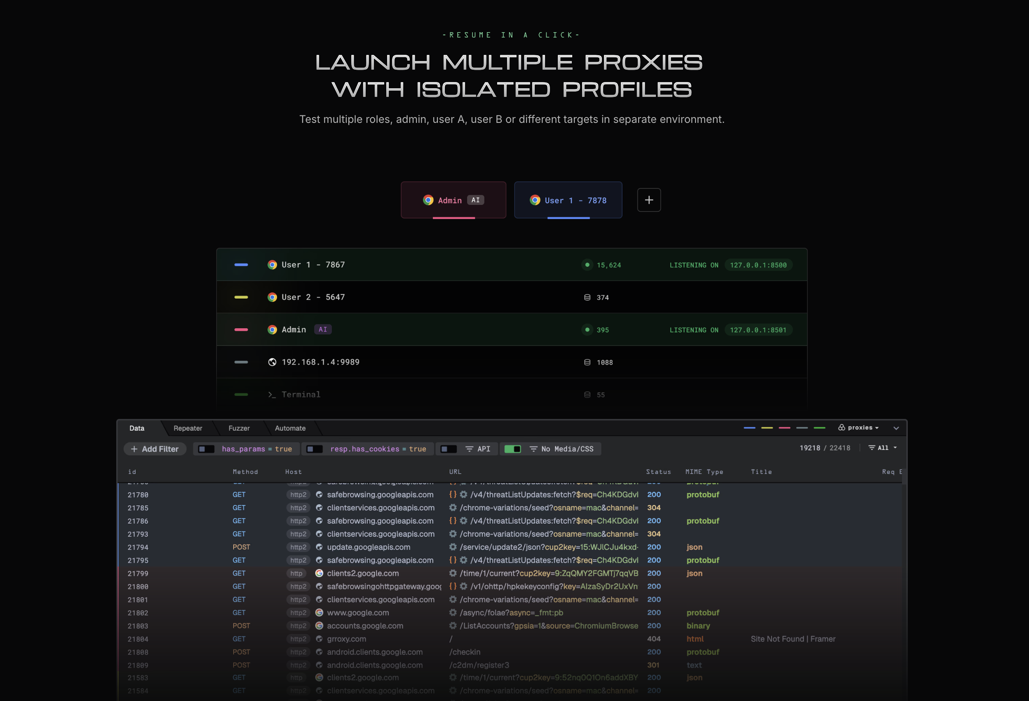The image size is (1029, 701).
Task: Click Chrome icon on Admin tab
Action: tap(428, 200)
